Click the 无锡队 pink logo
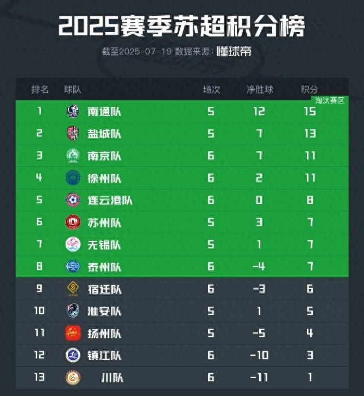364x396 pixels. coord(73,245)
